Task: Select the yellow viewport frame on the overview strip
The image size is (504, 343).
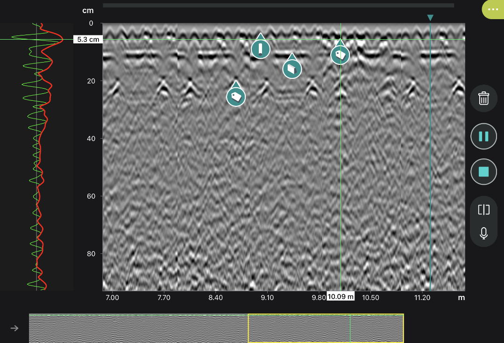Action: [326, 328]
